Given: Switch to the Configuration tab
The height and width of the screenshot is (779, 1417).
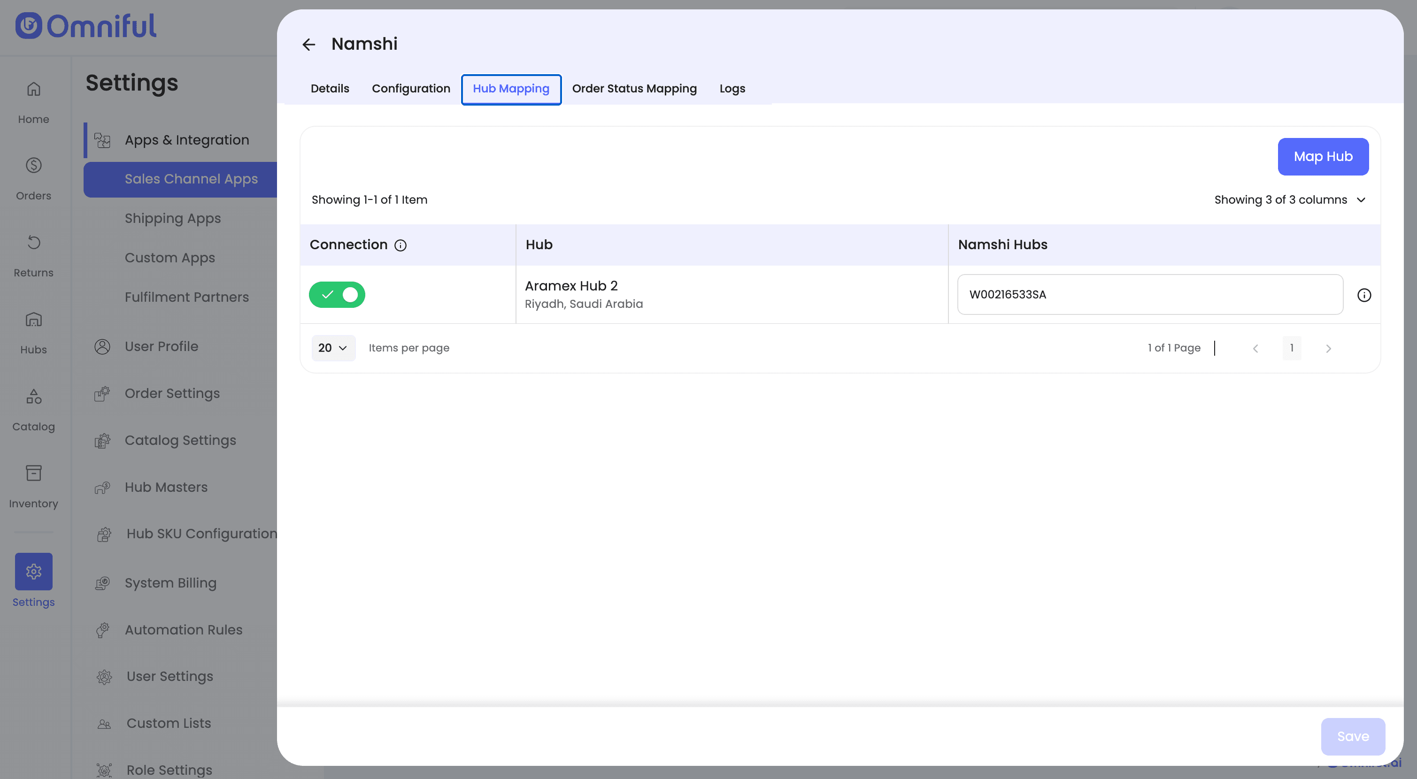Looking at the screenshot, I should 411,89.
